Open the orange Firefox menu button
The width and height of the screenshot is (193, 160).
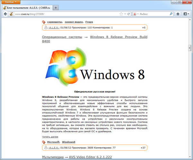point(11,2)
